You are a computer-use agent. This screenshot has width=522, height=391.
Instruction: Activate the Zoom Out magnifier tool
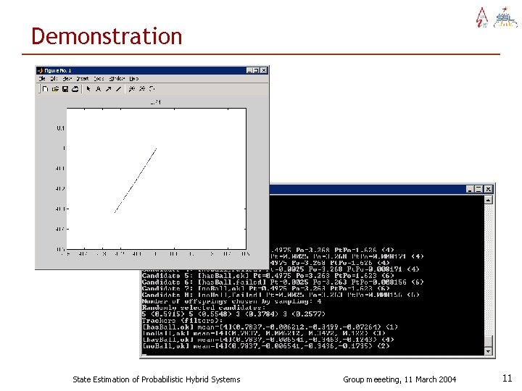142,89
